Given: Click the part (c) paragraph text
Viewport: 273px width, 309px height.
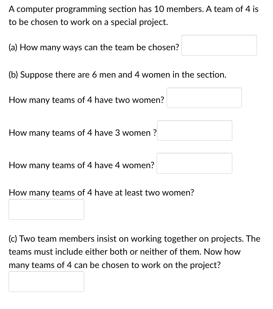Looking at the screenshot, I should (134, 251).
